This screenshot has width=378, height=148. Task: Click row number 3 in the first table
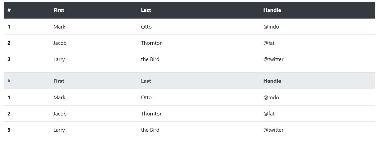coord(9,59)
